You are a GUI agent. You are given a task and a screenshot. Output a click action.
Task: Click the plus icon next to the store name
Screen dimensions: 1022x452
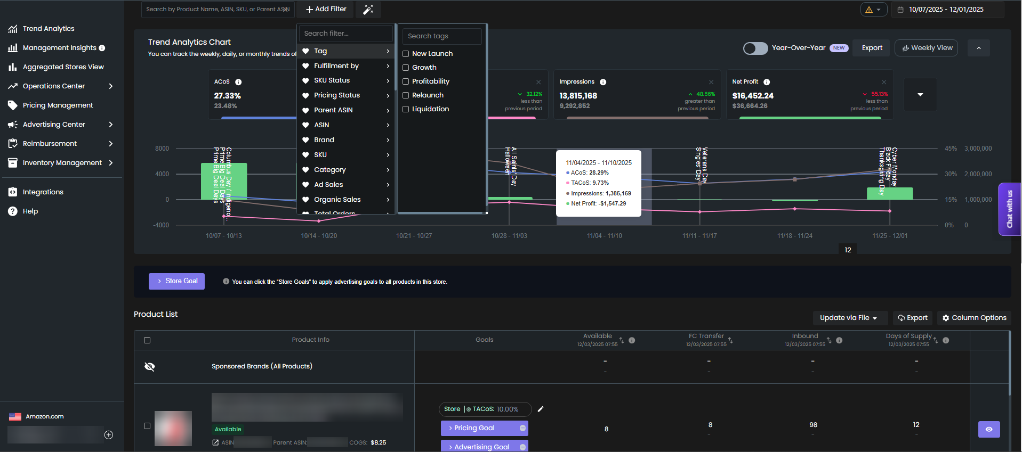109,435
